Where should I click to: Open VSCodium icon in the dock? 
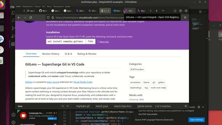pos(1,39)
